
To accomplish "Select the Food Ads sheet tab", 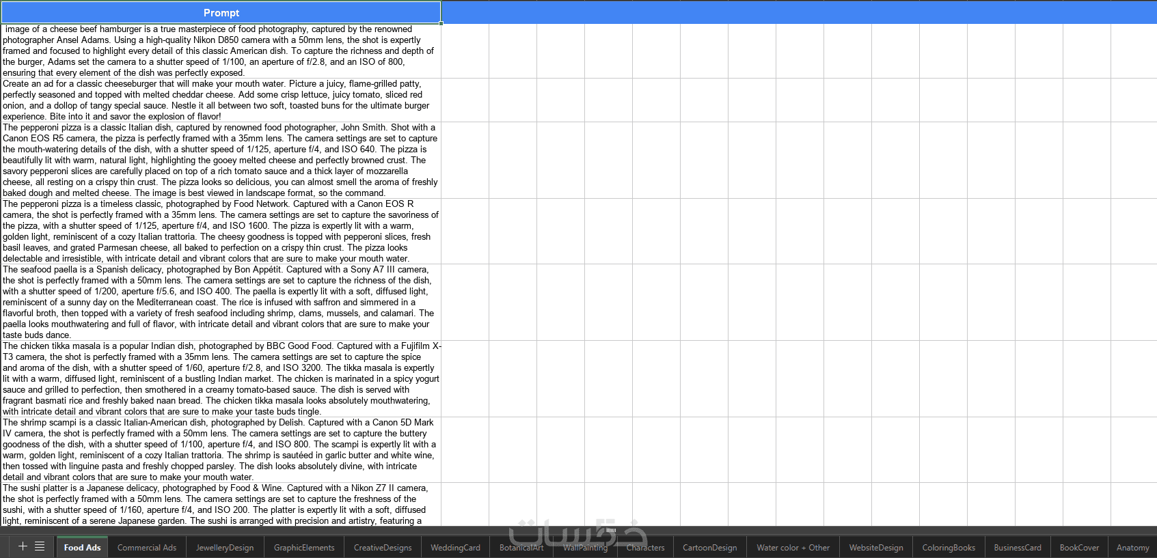I will 82,547.
